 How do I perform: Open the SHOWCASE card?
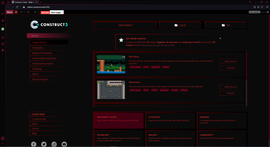pyautogui.click(x=119, y=139)
